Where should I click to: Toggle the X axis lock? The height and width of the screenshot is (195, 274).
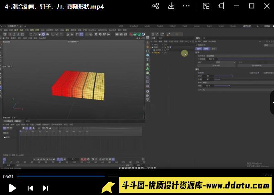click(x=10, y=34)
